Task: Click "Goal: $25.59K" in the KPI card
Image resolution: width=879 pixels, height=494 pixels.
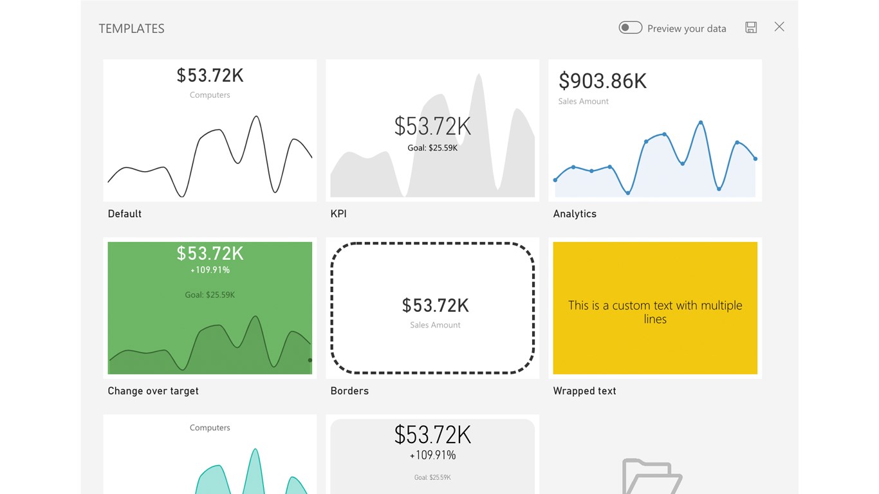Action: tap(432, 148)
